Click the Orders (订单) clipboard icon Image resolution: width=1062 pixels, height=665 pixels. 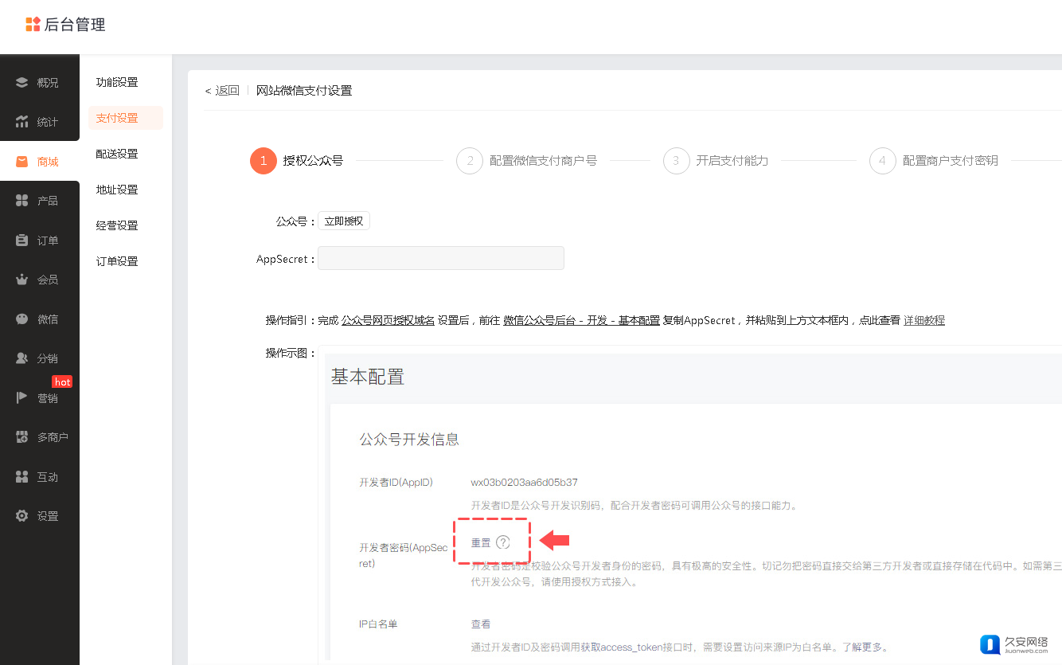click(x=22, y=241)
